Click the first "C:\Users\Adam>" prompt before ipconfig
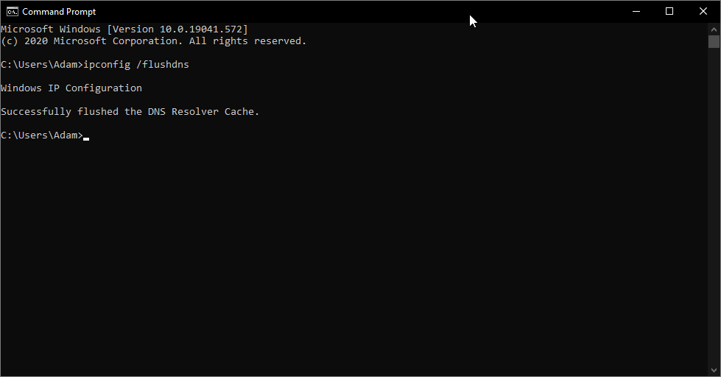This screenshot has height=377, width=721. 41,65
